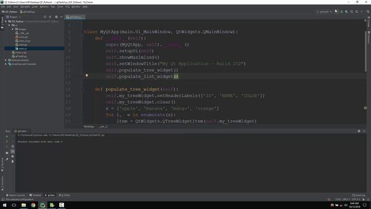Clear the Run console with trash icon
Image resolution: width=371 pixels, height=209 pixels.
point(13,161)
